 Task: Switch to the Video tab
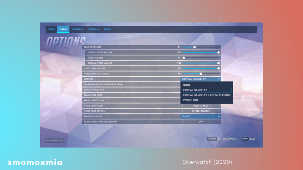[x=51, y=30]
